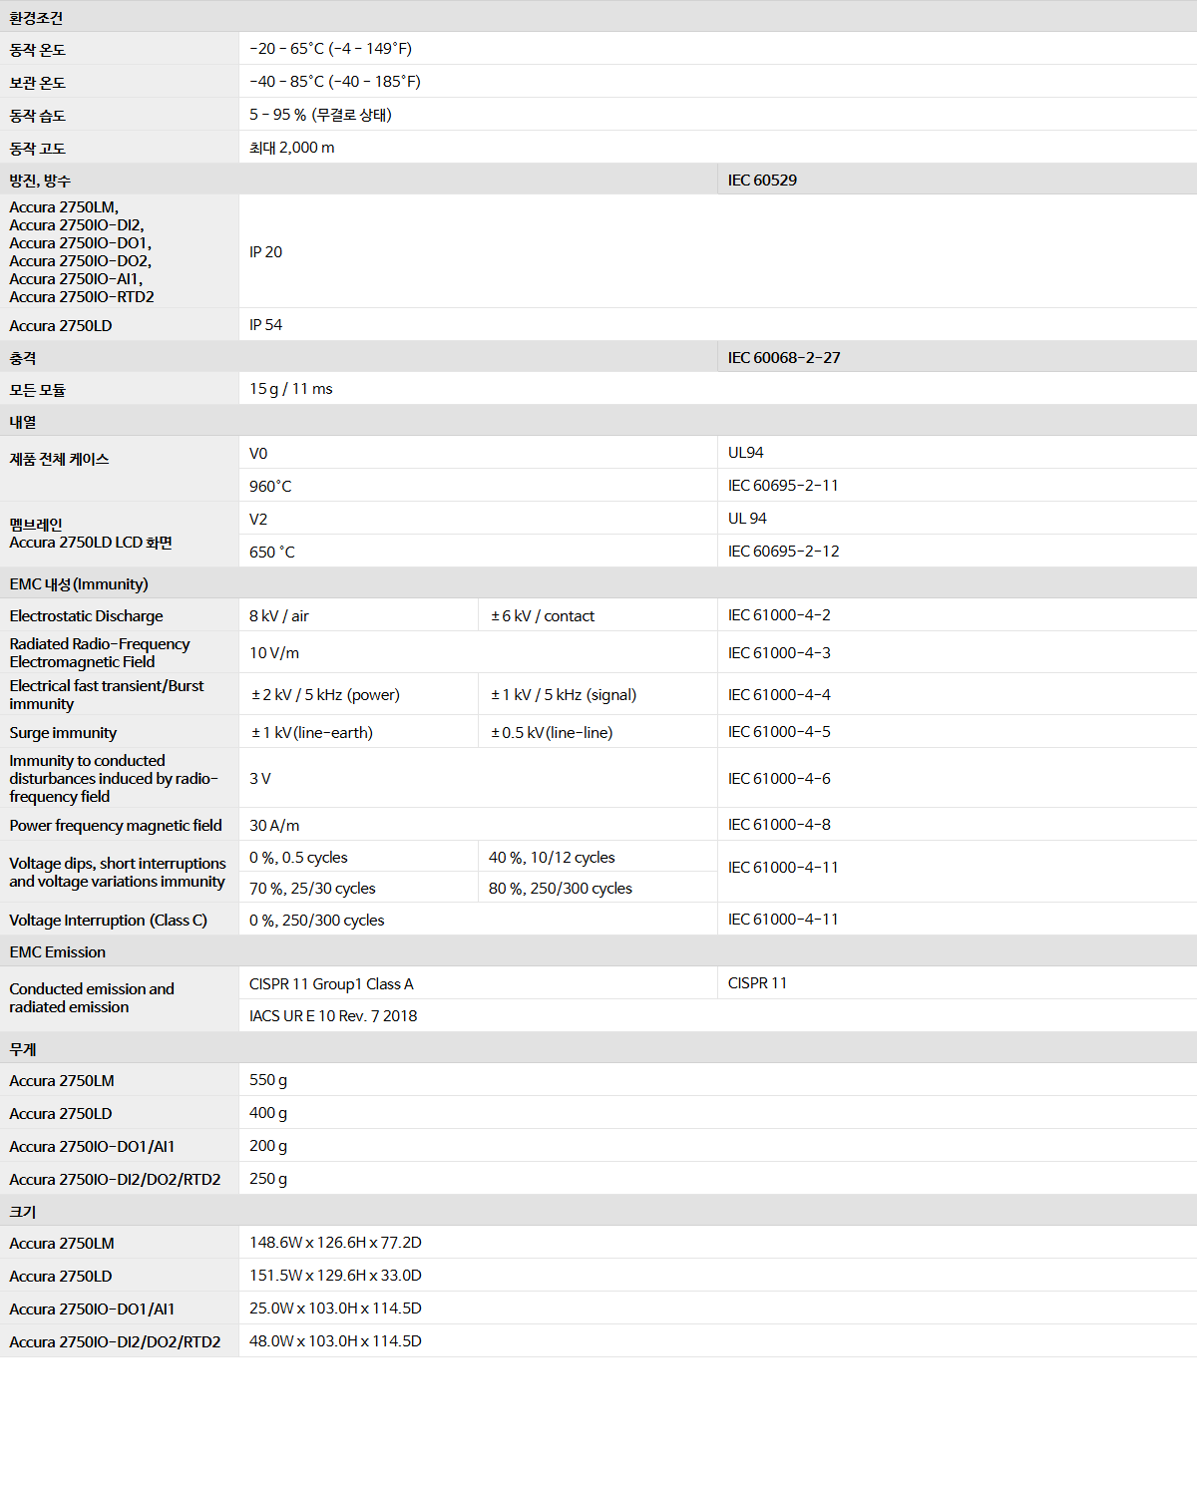1197x1496 pixels.
Task: Select the '48.0W x 103.0H x 114.5D' dimension
Action: pyautogui.click(x=335, y=1341)
